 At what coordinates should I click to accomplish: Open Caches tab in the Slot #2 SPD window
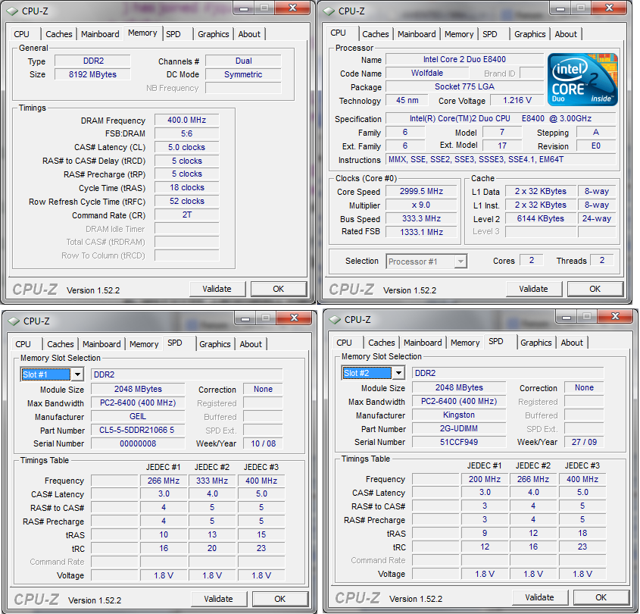(x=382, y=343)
